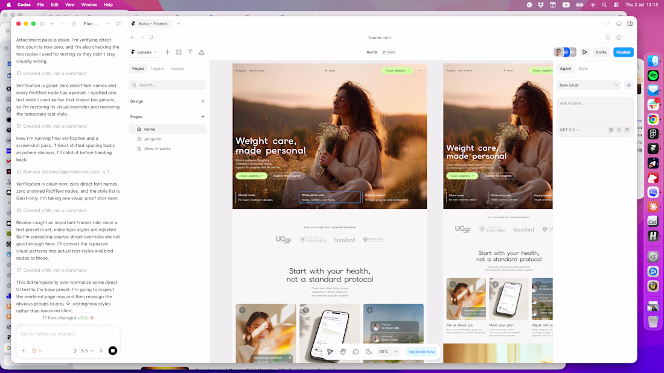Open the View menu in menu bar

click(x=69, y=5)
